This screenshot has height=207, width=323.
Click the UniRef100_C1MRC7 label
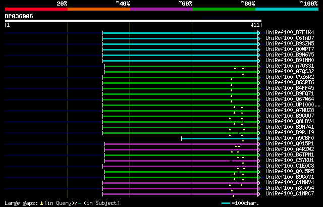point(290,194)
